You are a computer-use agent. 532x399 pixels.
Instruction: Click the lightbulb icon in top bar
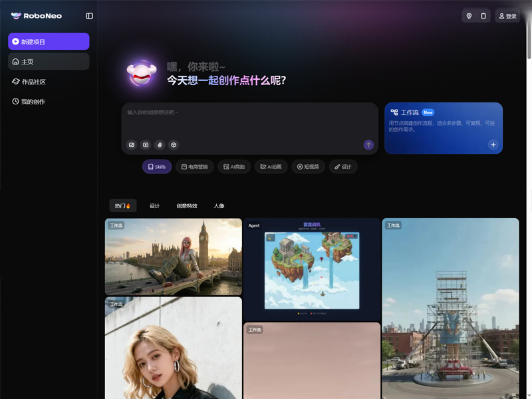(x=469, y=16)
